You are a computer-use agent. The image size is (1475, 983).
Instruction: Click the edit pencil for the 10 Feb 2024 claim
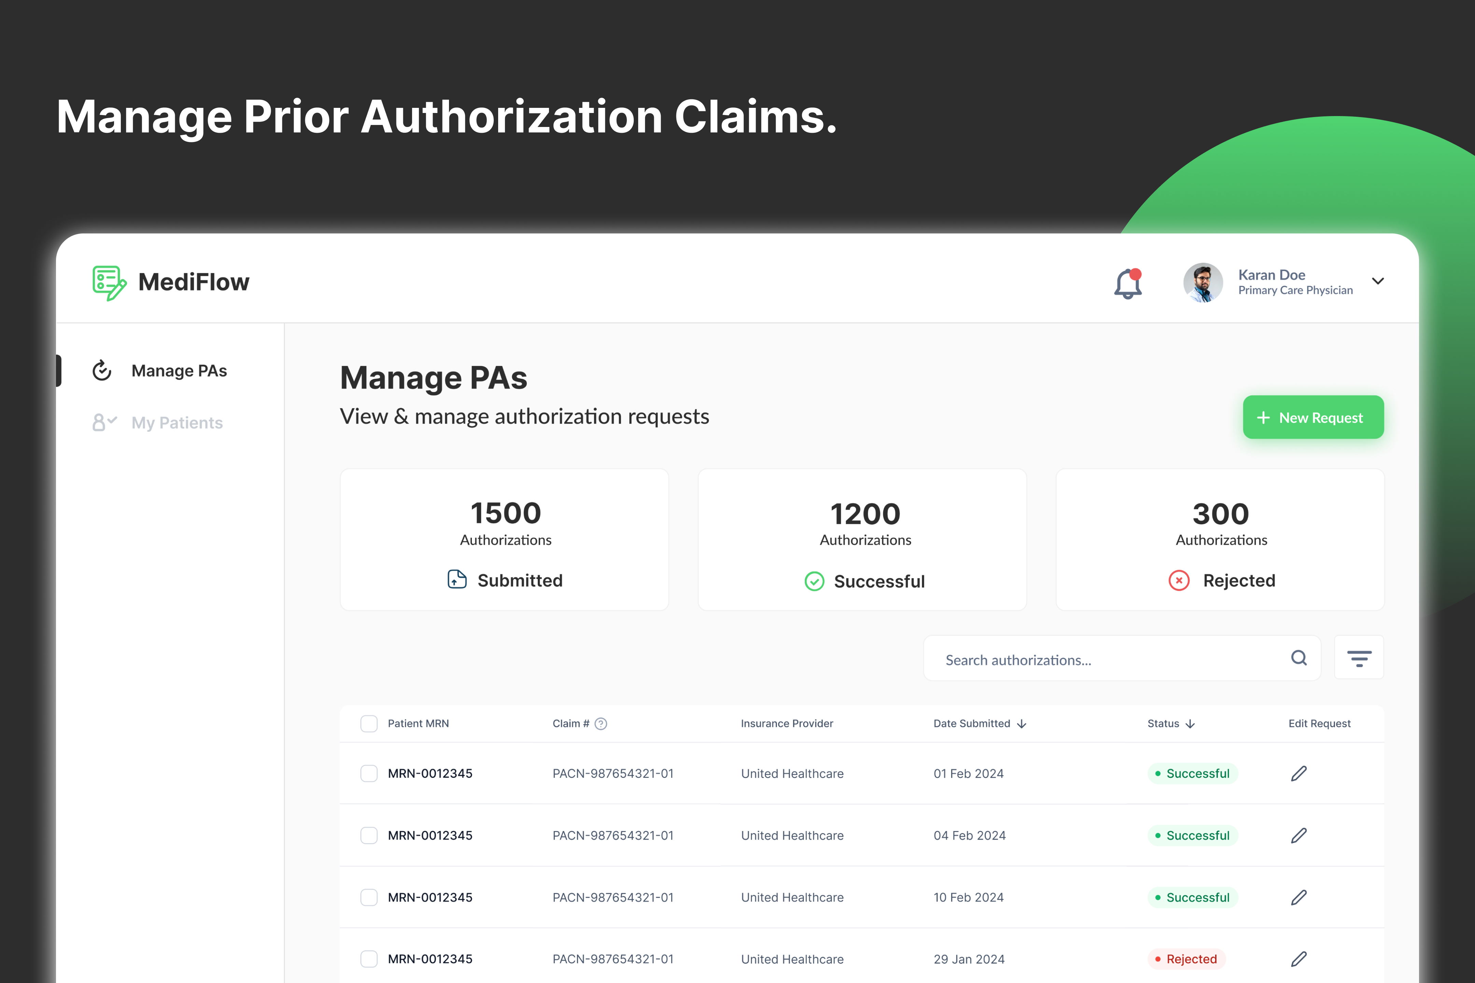coord(1299,897)
